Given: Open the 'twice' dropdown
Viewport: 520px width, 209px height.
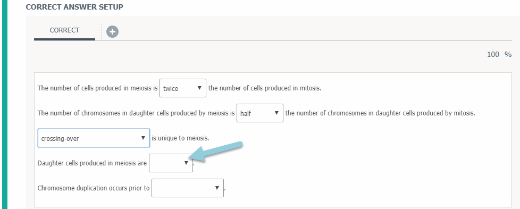Looking at the screenshot, I should [183, 88].
